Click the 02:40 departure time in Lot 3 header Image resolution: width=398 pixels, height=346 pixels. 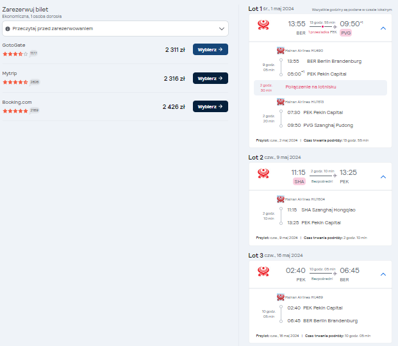point(295,270)
